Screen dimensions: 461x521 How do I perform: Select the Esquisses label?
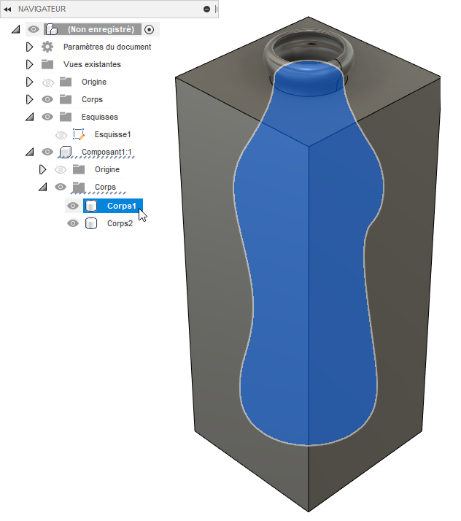pos(100,117)
